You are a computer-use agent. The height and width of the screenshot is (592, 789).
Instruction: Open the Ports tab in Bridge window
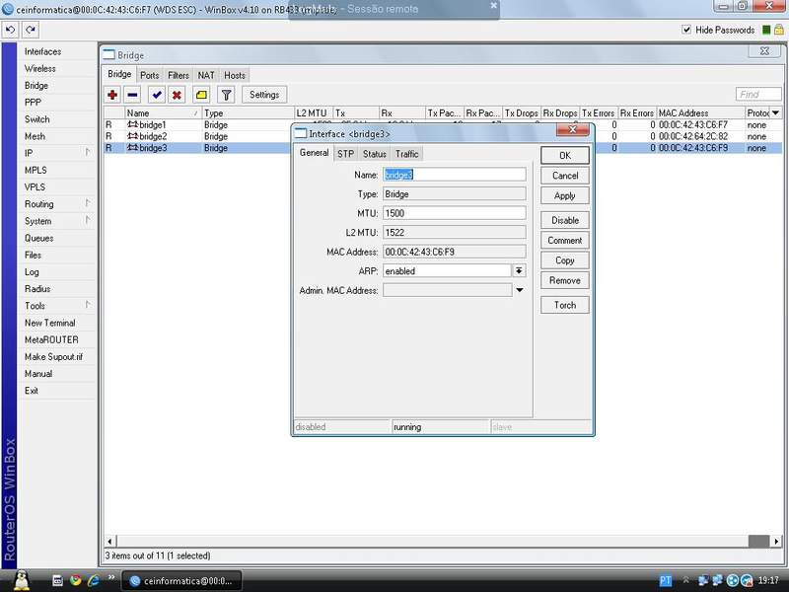click(149, 75)
